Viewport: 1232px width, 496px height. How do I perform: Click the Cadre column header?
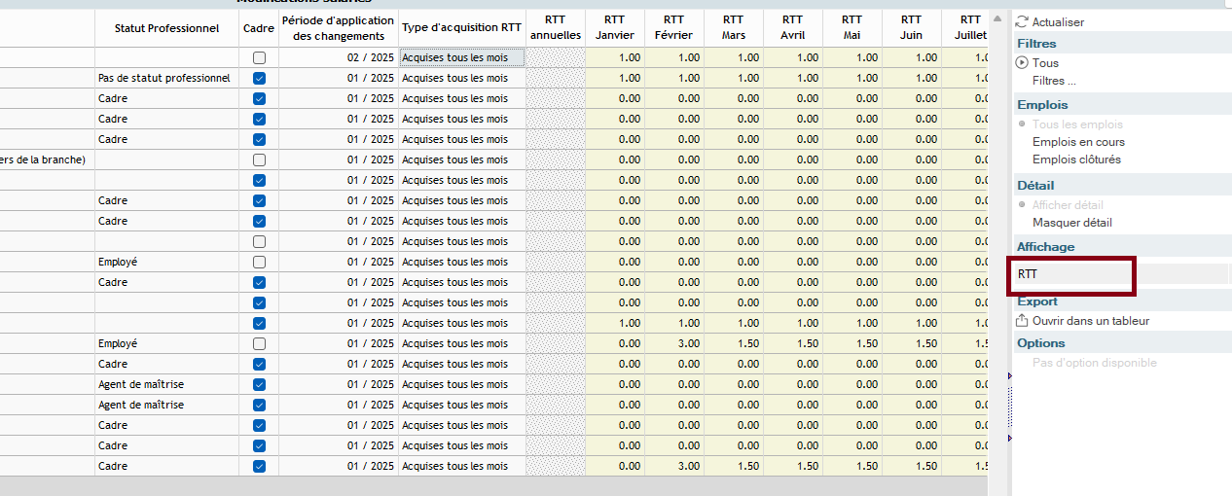259,28
